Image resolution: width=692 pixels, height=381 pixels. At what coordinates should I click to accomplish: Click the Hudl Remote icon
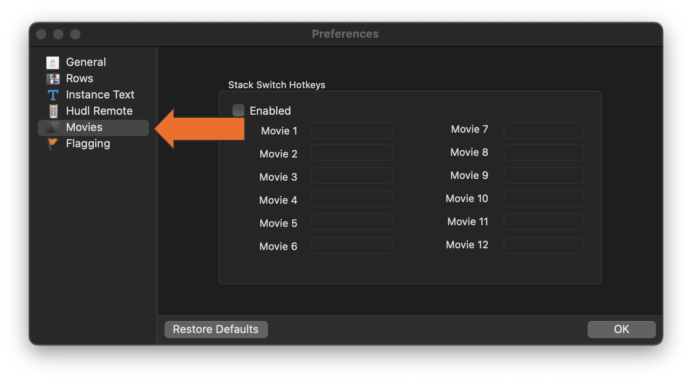point(53,111)
